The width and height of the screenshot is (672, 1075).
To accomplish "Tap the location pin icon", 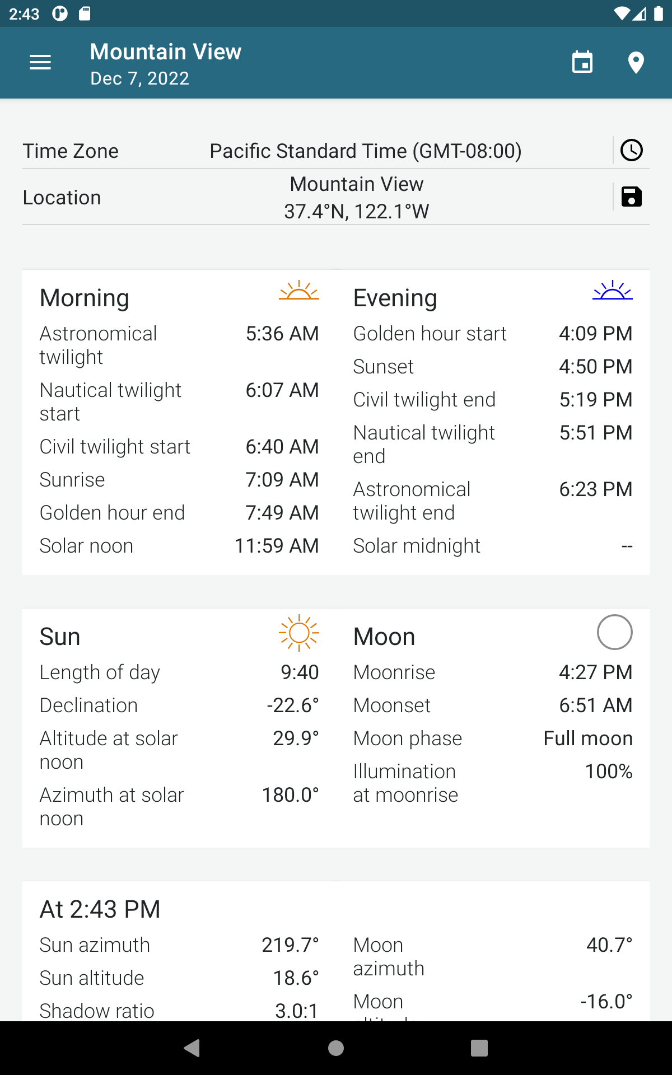I will pyautogui.click(x=636, y=63).
